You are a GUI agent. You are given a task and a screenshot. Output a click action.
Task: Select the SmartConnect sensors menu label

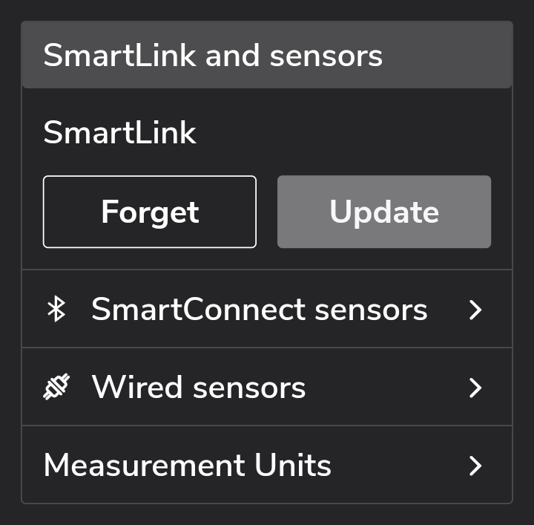[x=259, y=310]
